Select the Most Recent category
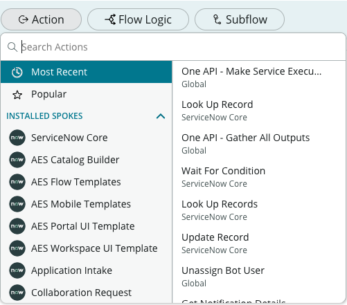 [86, 72]
